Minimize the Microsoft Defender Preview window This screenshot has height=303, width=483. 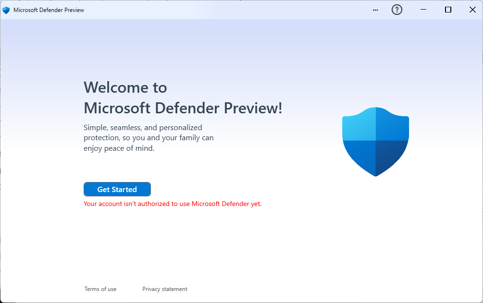click(x=423, y=10)
